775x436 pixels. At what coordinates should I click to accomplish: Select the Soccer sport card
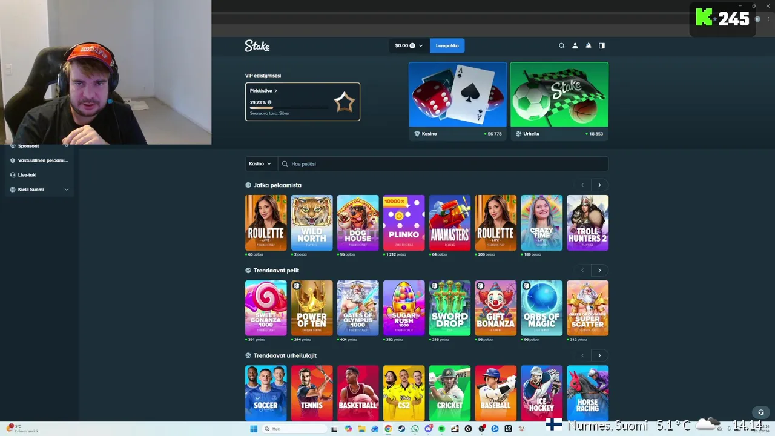[x=266, y=393]
